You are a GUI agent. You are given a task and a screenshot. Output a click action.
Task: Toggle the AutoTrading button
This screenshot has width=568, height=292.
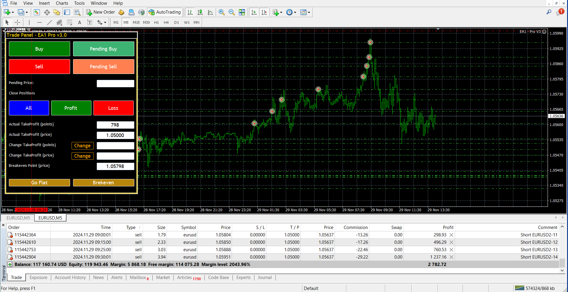tap(165, 12)
